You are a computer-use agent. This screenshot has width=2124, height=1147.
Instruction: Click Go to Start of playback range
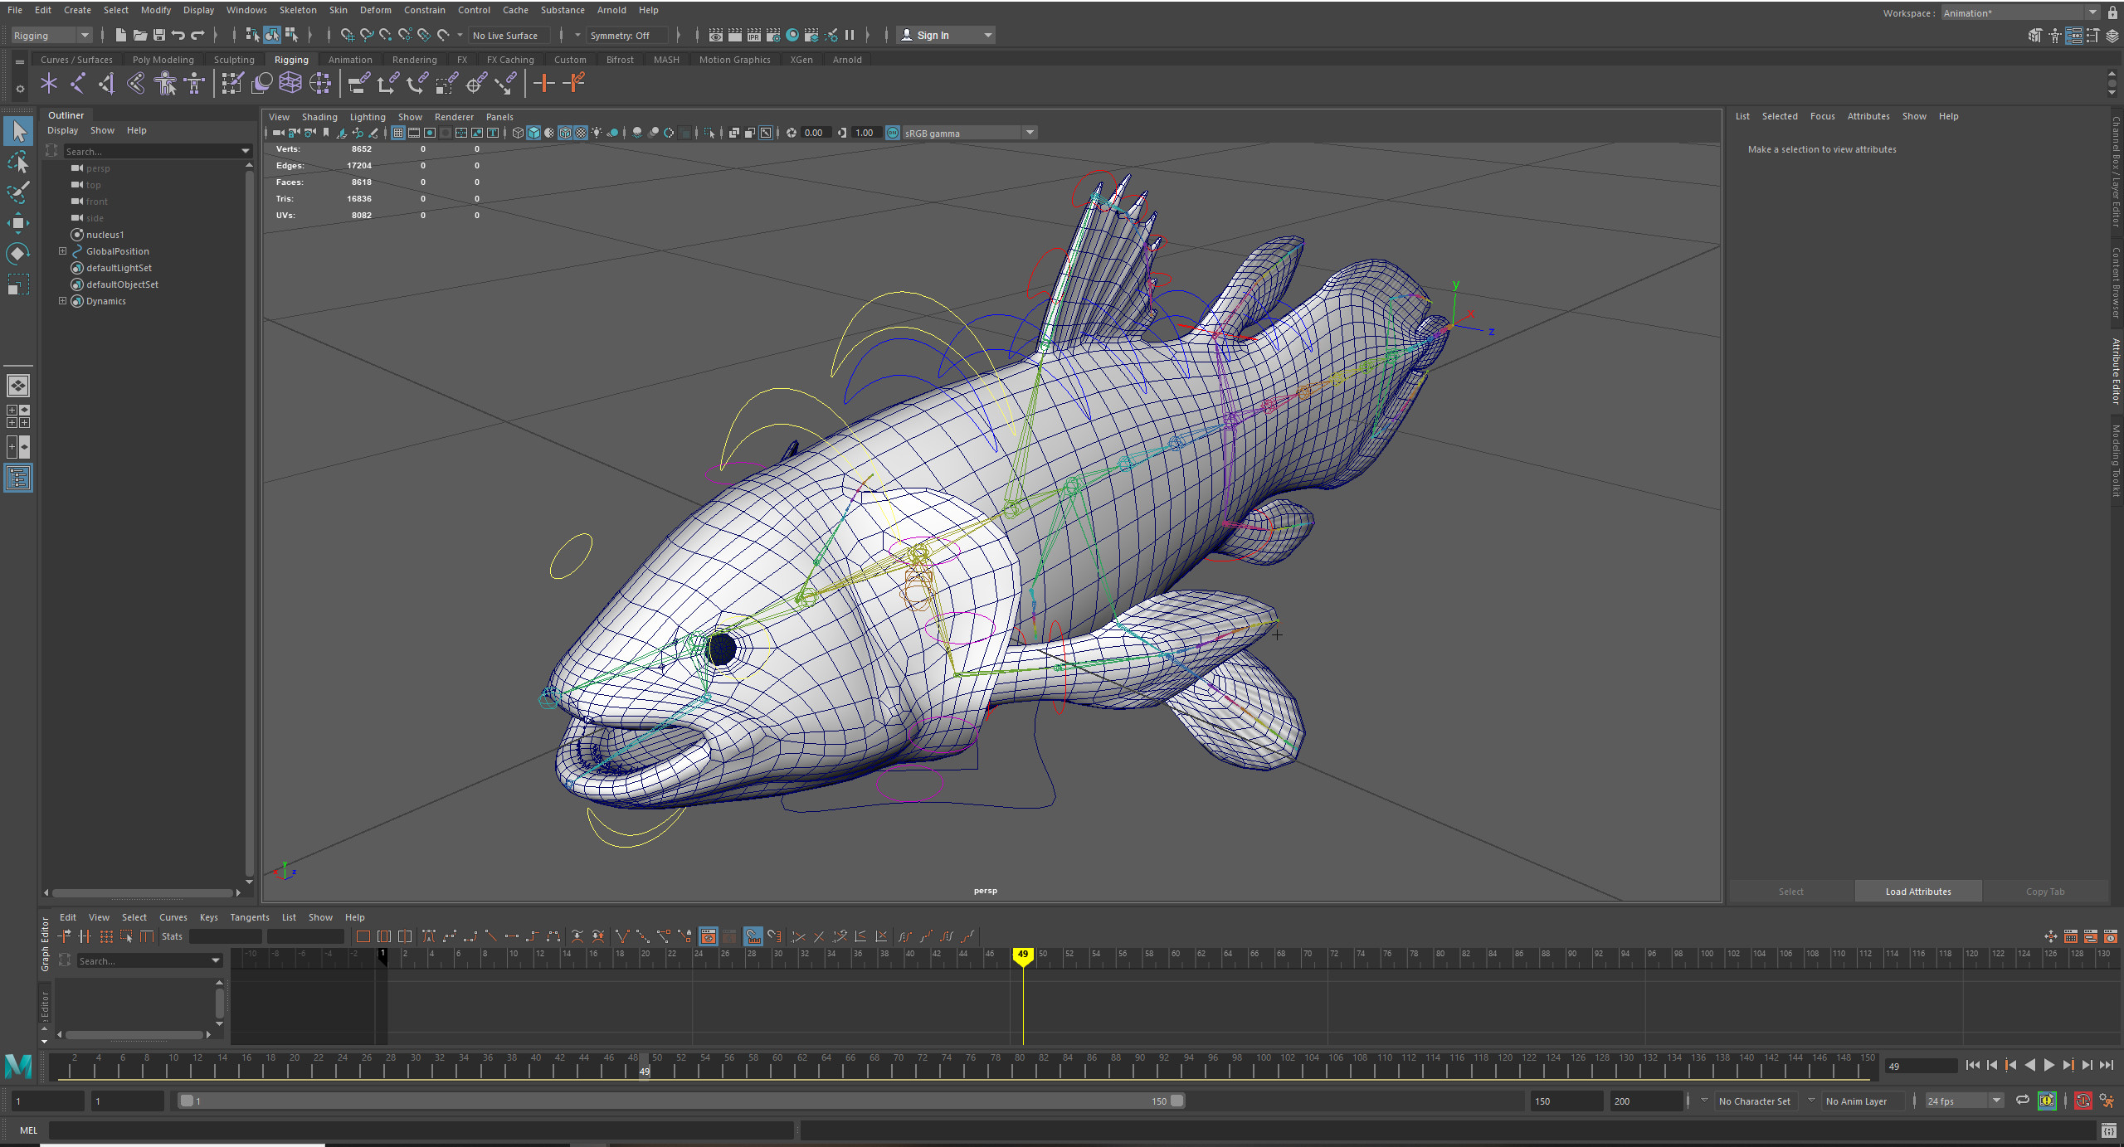coord(1972,1066)
